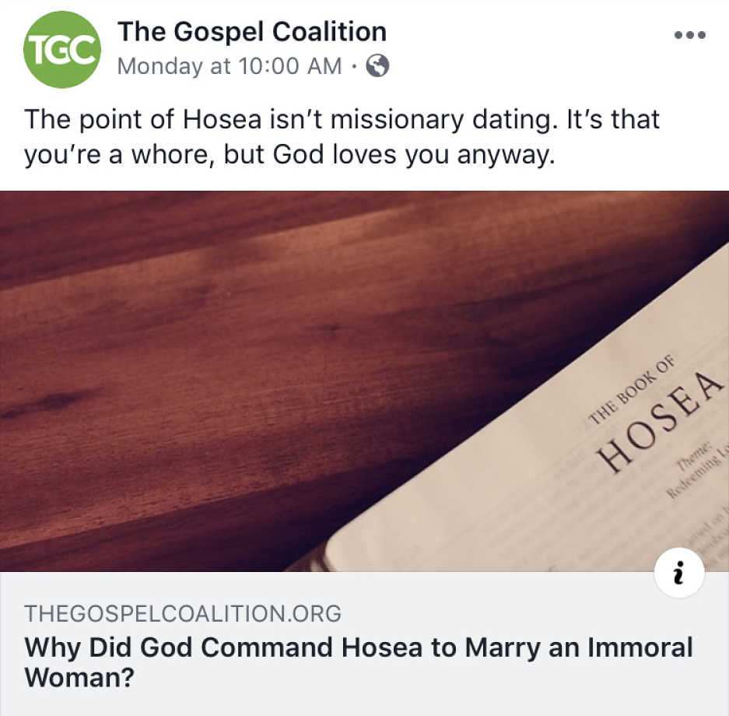
Task: Click the word Coalition in page name
Action: click(x=329, y=32)
